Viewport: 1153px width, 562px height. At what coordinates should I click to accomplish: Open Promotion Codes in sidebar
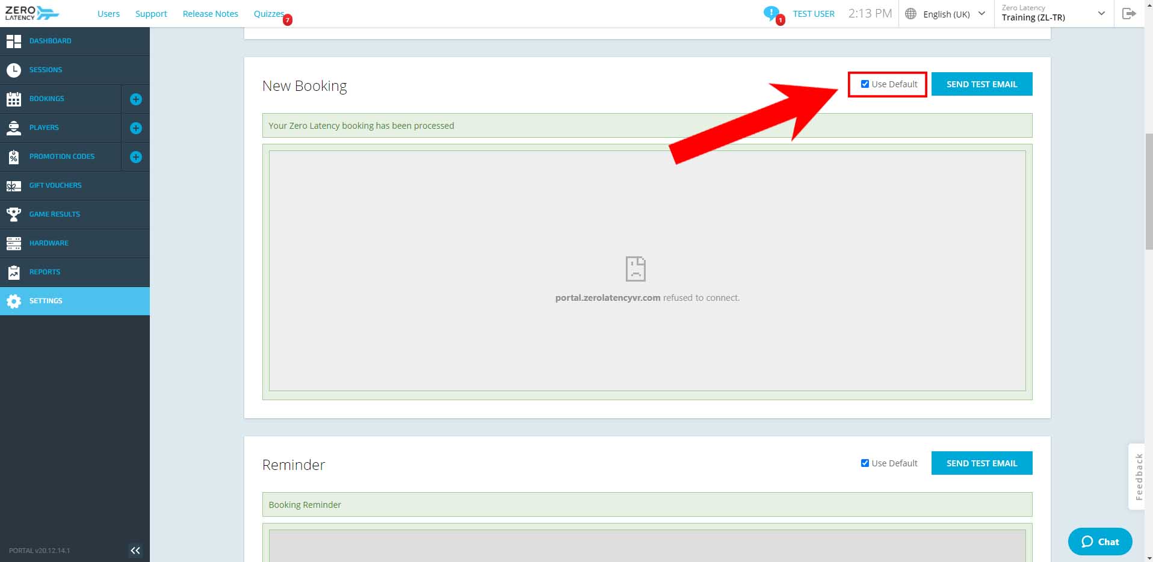[61, 156]
